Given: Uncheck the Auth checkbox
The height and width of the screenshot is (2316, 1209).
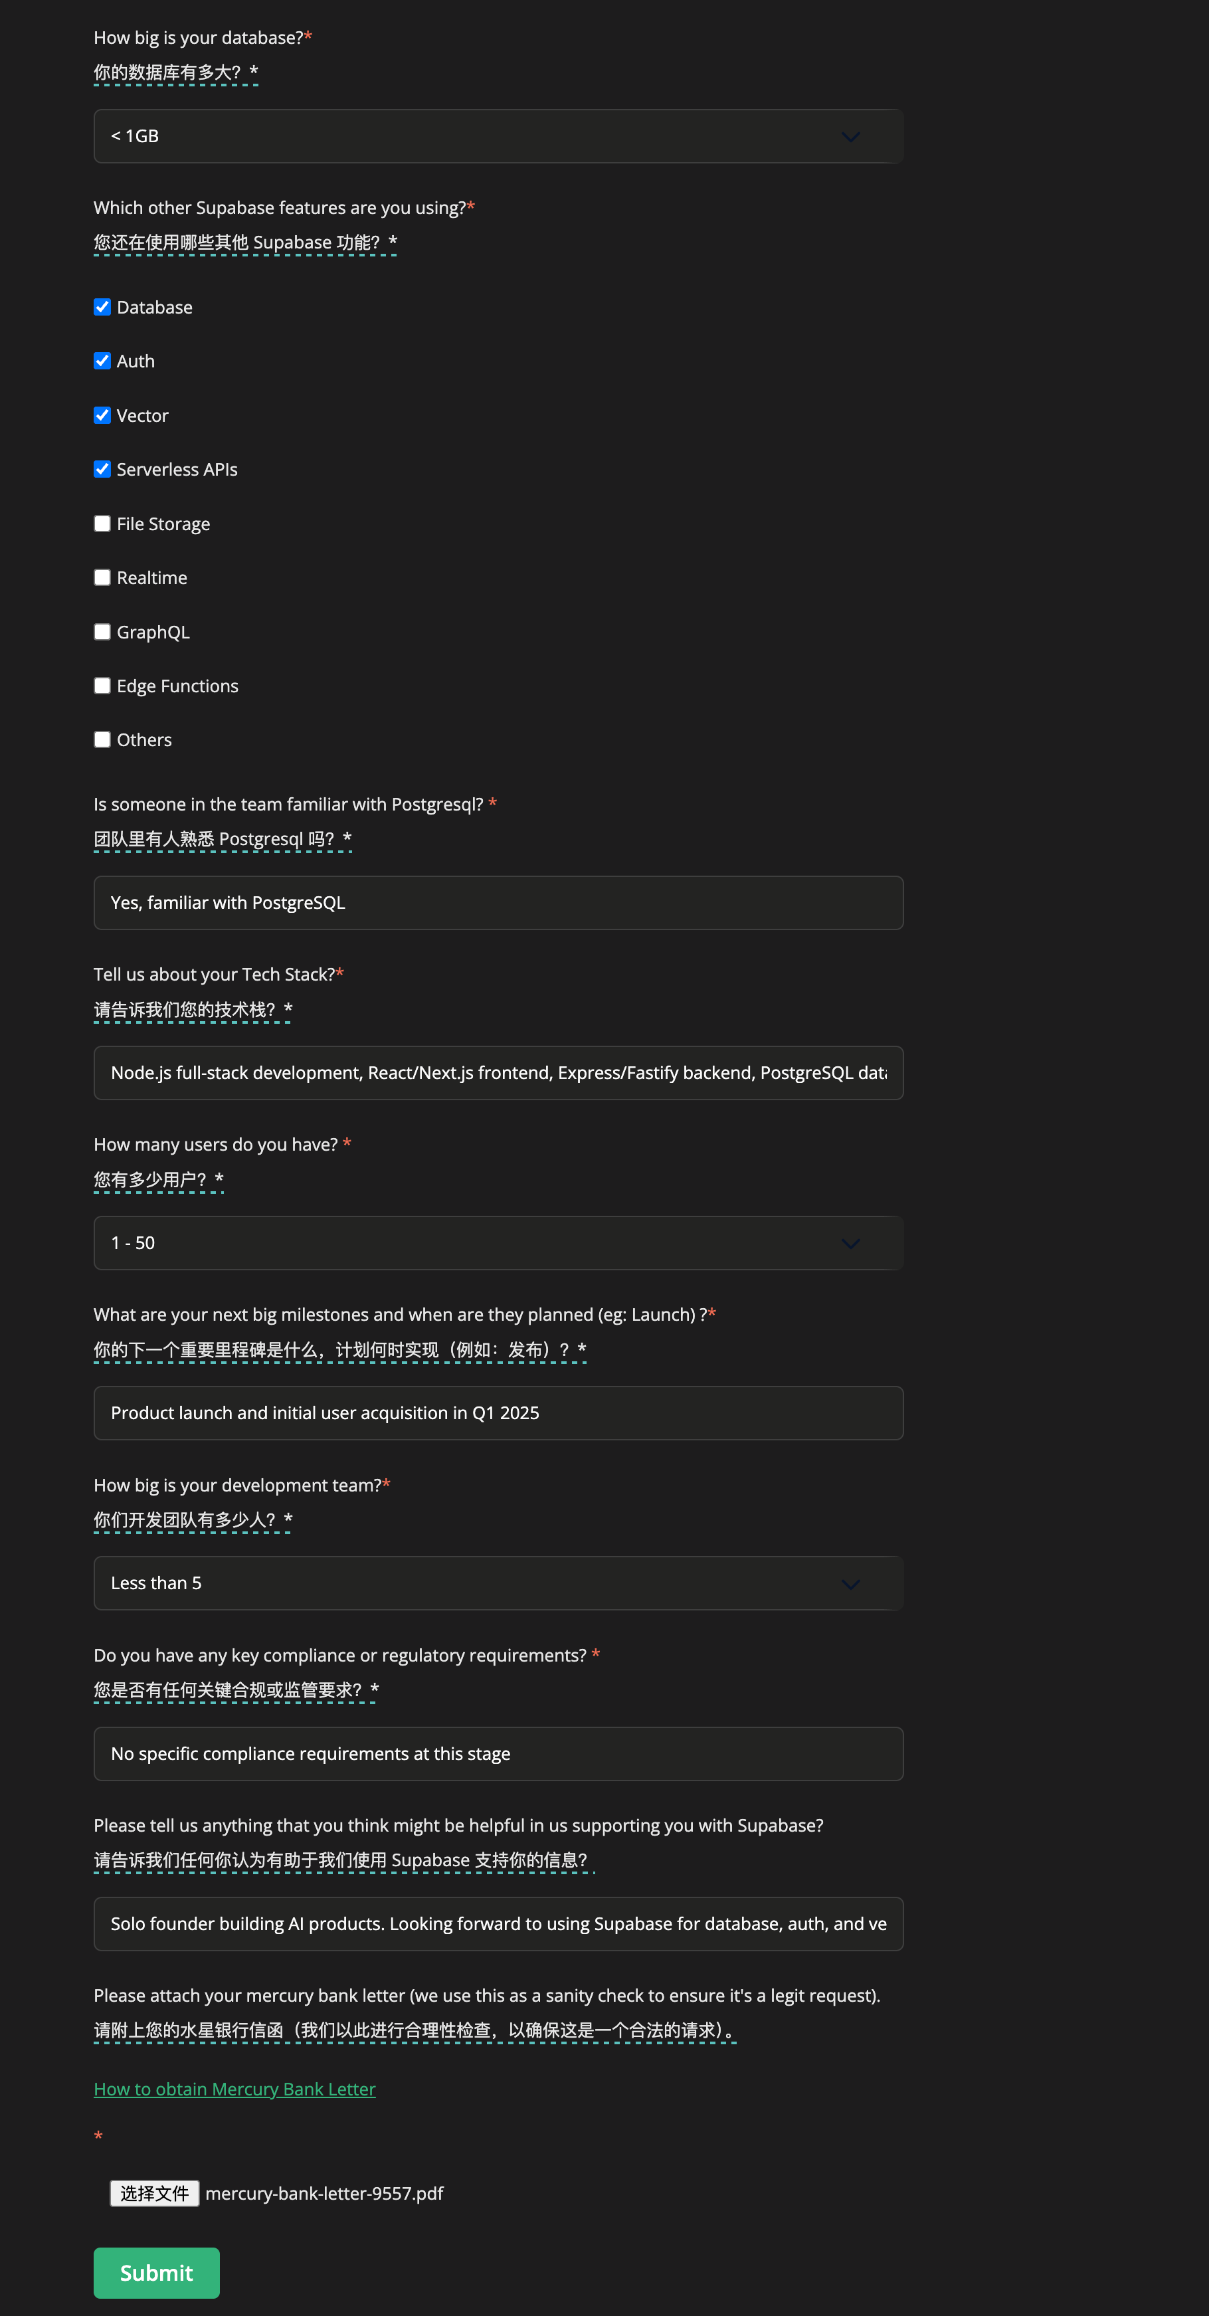Looking at the screenshot, I should (x=102, y=361).
